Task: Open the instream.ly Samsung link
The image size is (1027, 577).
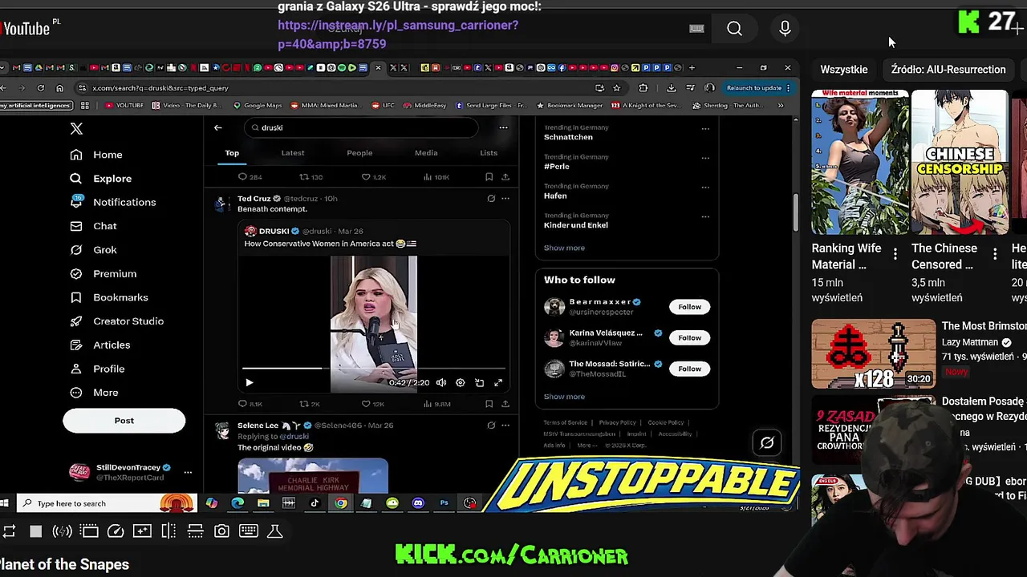Action: [398, 34]
